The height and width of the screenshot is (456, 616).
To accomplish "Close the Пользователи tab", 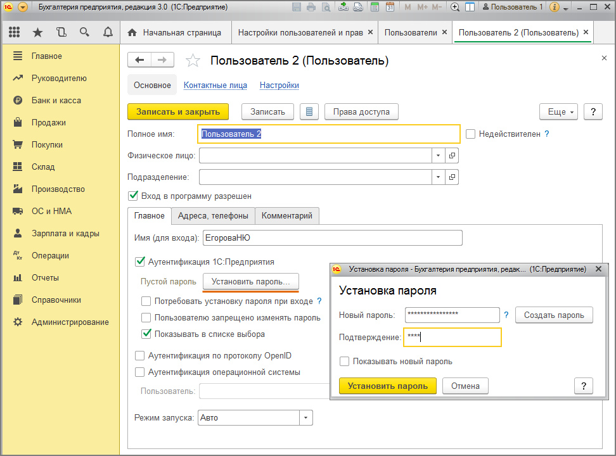I will point(444,32).
